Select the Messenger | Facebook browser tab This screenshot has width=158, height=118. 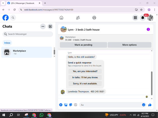(x=24, y=3)
